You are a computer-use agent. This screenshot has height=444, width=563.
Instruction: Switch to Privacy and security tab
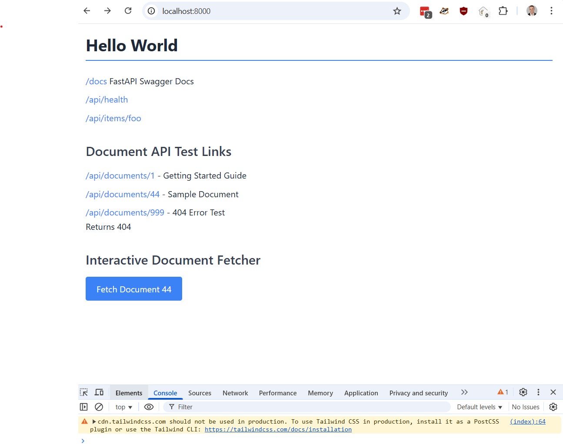point(419,393)
